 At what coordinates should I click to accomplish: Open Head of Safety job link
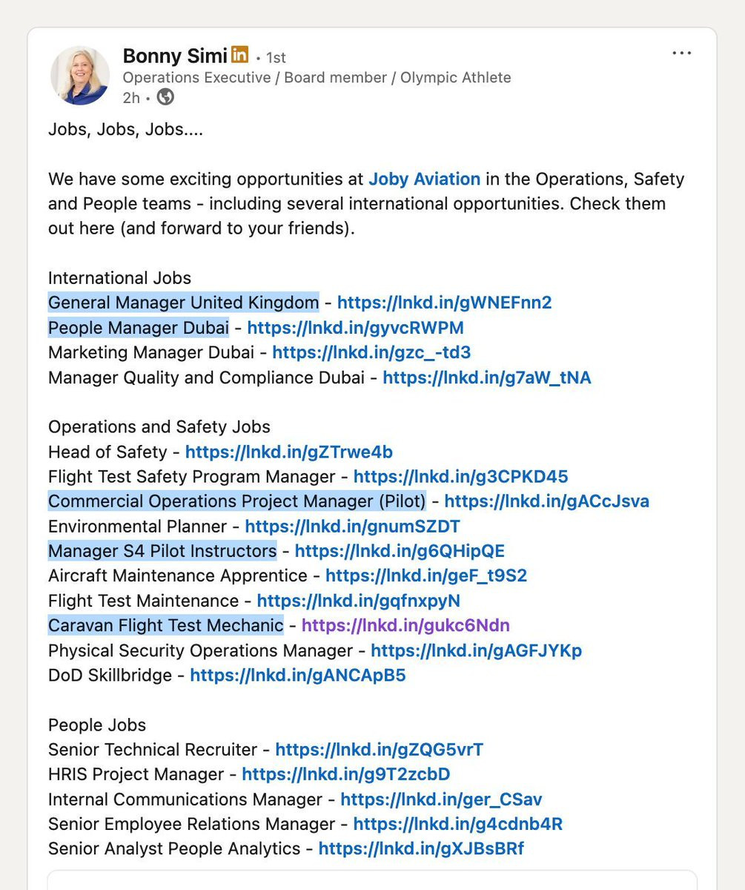[x=289, y=452]
